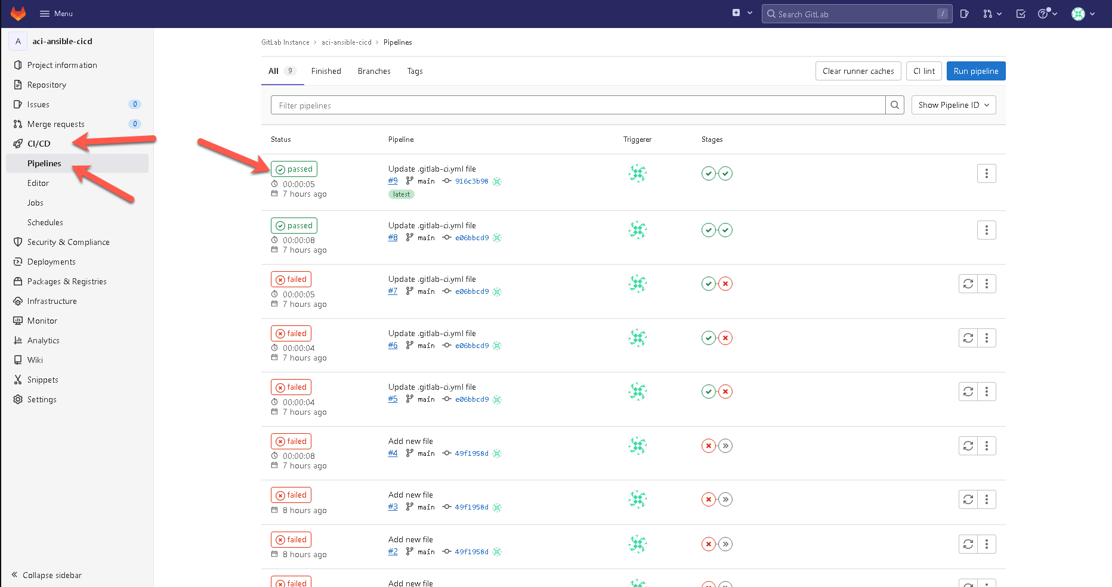Image resolution: width=1112 pixels, height=587 pixels.
Task: Click passed stage icon of pipeline #5
Action: tap(708, 392)
